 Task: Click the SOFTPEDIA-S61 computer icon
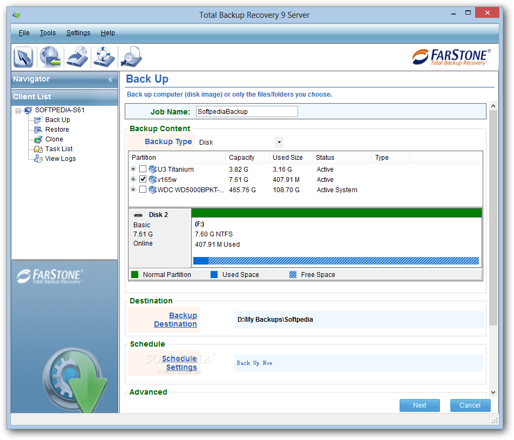click(x=28, y=111)
